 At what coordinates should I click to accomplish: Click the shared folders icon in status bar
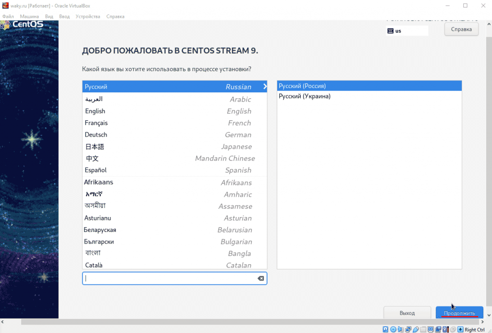tap(423, 329)
